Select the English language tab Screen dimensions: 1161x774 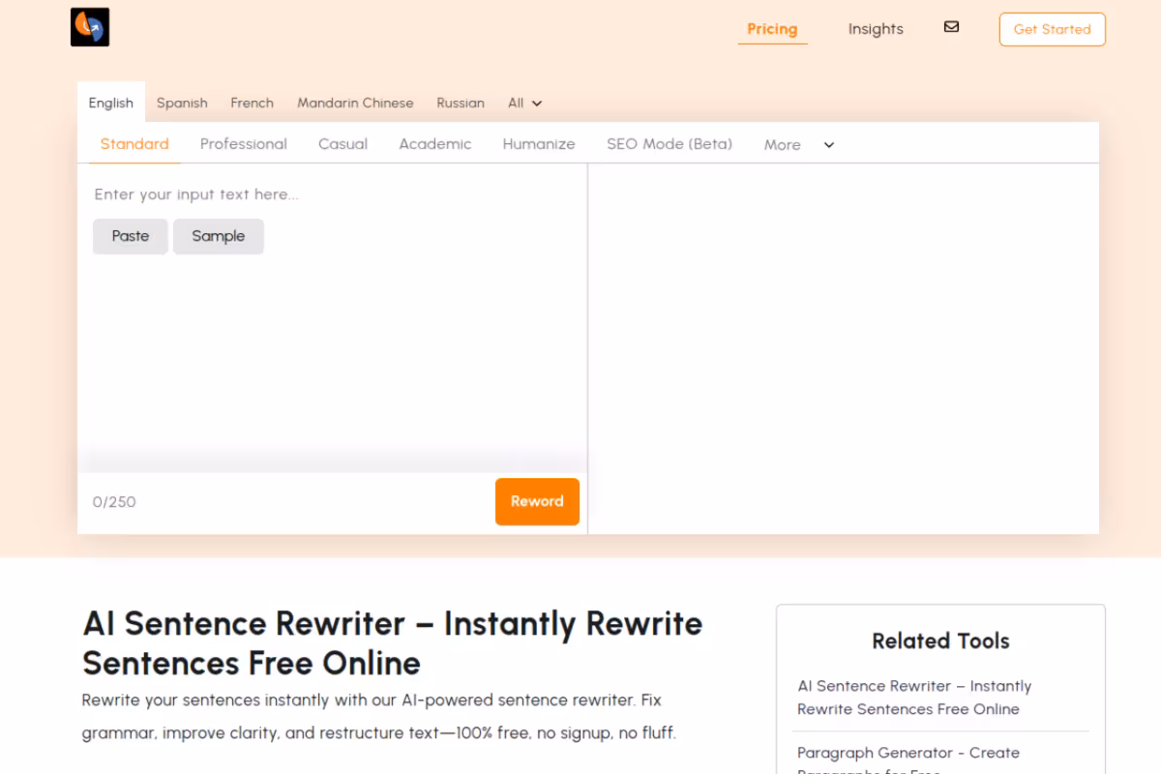click(111, 103)
